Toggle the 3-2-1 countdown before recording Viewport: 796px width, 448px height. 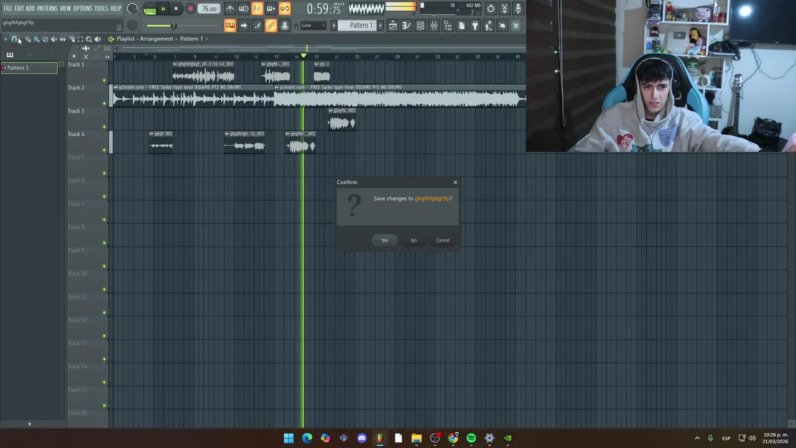pos(257,9)
